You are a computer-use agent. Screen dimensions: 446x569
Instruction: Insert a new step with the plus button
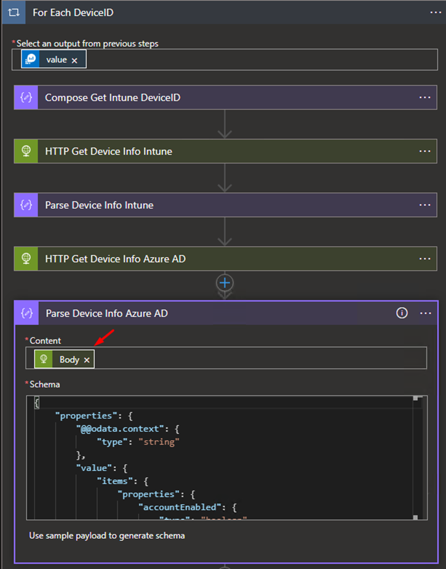[x=225, y=282]
